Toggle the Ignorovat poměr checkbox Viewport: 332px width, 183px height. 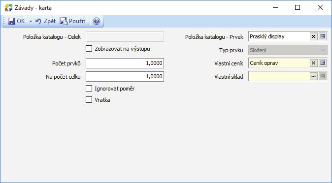pos(89,89)
